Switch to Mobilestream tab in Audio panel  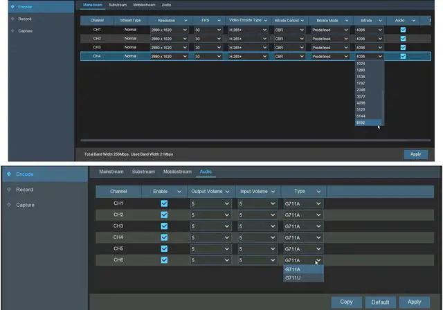pyautogui.click(x=177, y=172)
